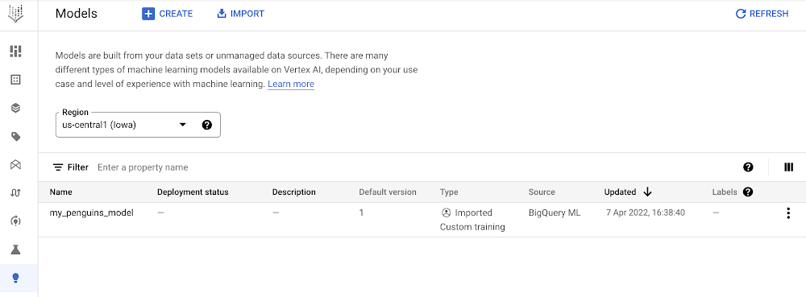Click the Source column header
Screen dimensions: 806x297
[x=542, y=192]
